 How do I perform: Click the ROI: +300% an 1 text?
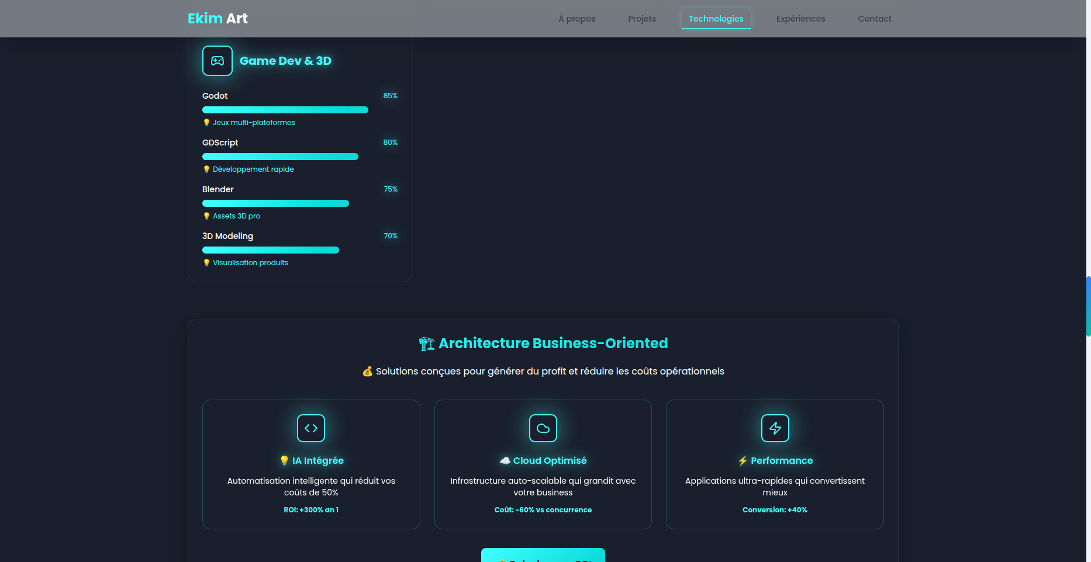point(311,510)
